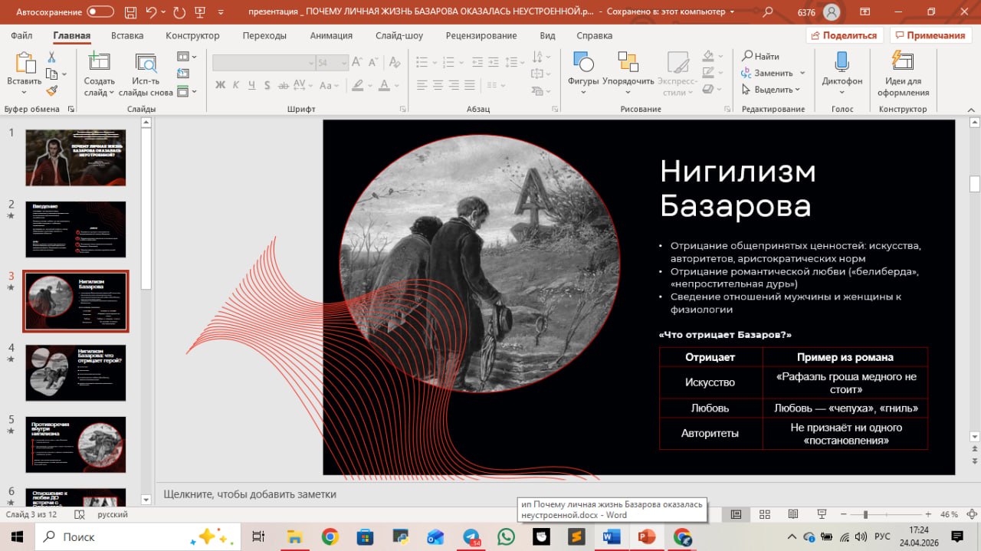Click the Найти button
981x551 pixels.
point(760,56)
